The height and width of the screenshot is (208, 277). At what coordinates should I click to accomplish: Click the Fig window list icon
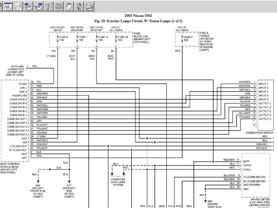(x=7, y=6)
